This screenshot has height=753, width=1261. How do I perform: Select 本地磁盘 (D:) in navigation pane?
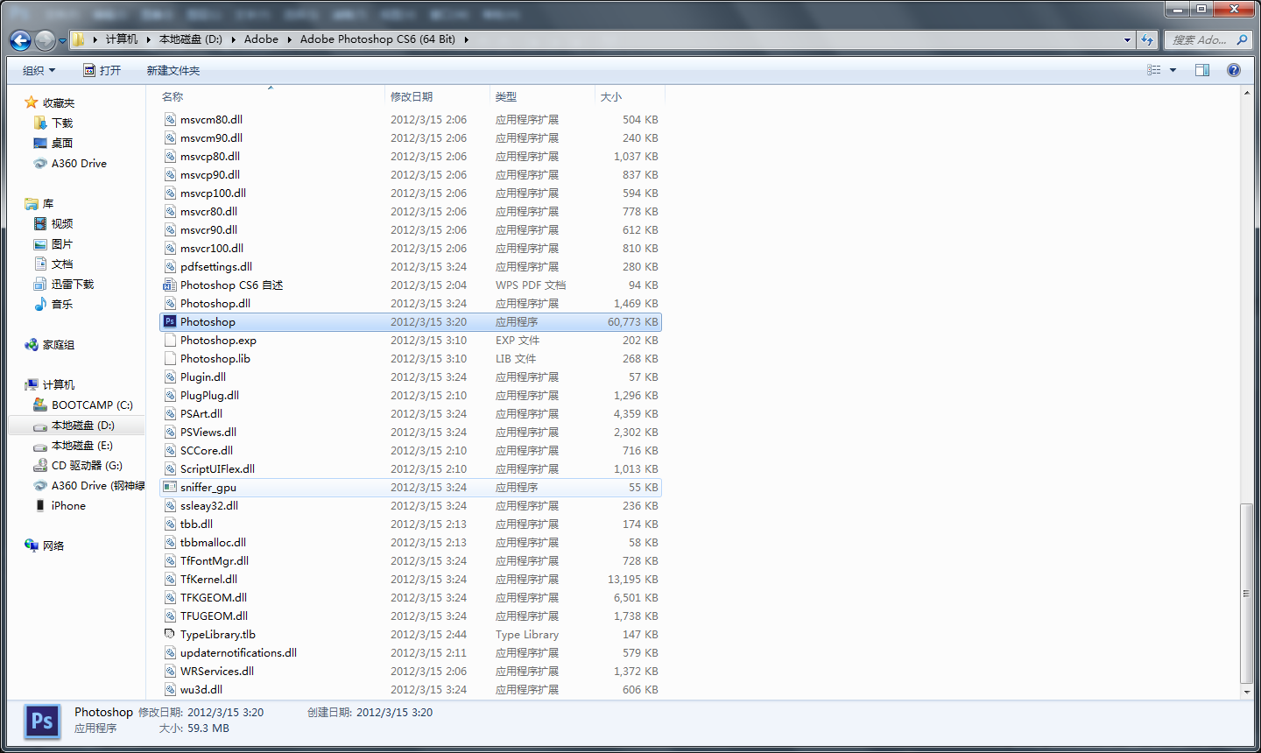pyautogui.click(x=74, y=425)
